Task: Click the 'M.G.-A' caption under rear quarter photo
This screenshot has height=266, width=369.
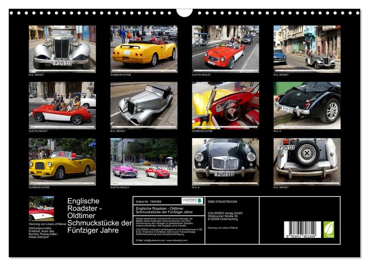Action: point(277,131)
